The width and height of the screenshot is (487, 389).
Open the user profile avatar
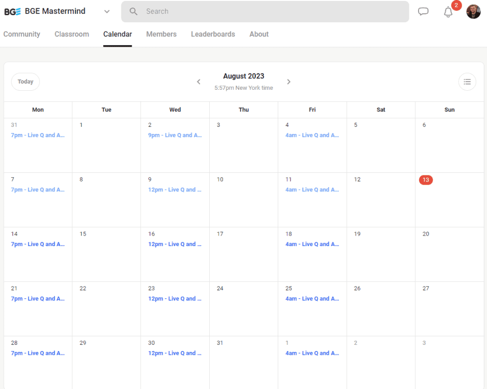[x=473, y=11]
